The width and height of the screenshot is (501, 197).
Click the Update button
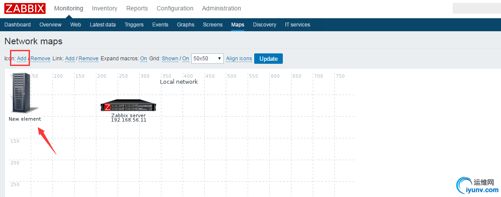269,59
